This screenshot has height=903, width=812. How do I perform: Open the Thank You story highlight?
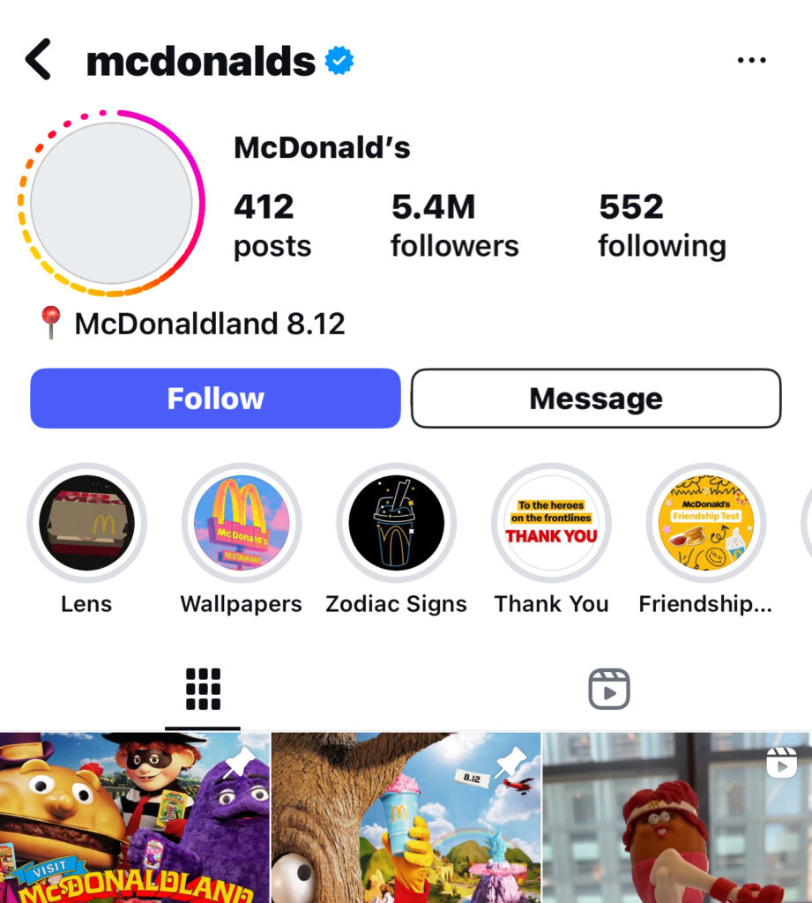(551, 523)
